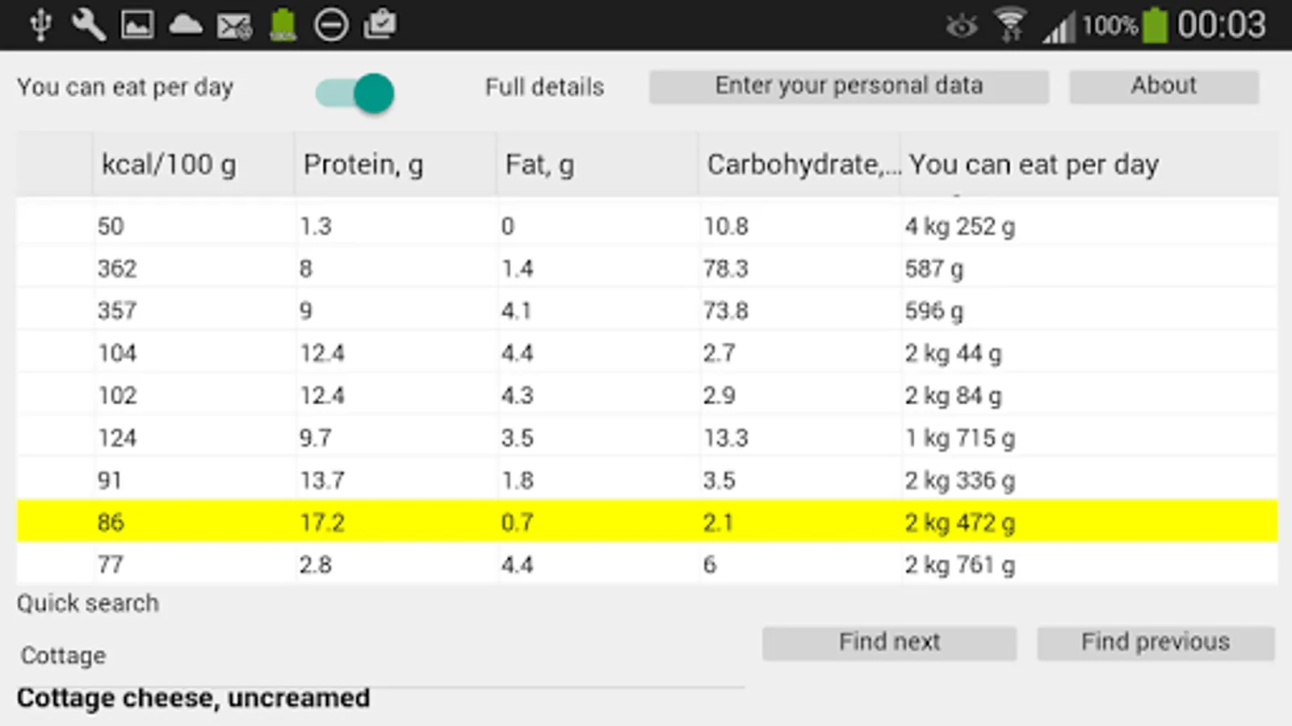1292x726 pixels.
Task: Select the highlighted yellow 86 kcal row
Action: tap(646, 522)
